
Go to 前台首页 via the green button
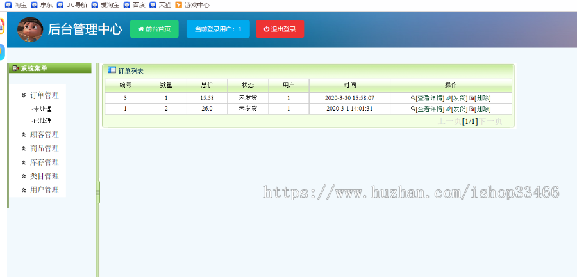pyautogui.click(x=154, y=29)
